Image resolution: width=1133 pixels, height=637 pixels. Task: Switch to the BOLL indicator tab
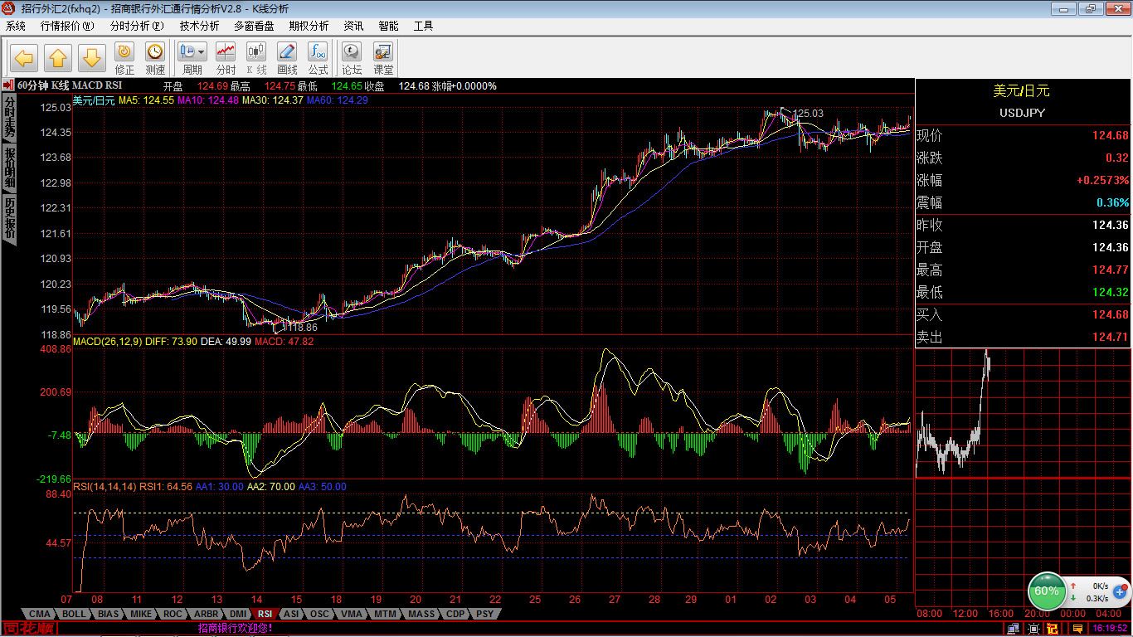74,614
